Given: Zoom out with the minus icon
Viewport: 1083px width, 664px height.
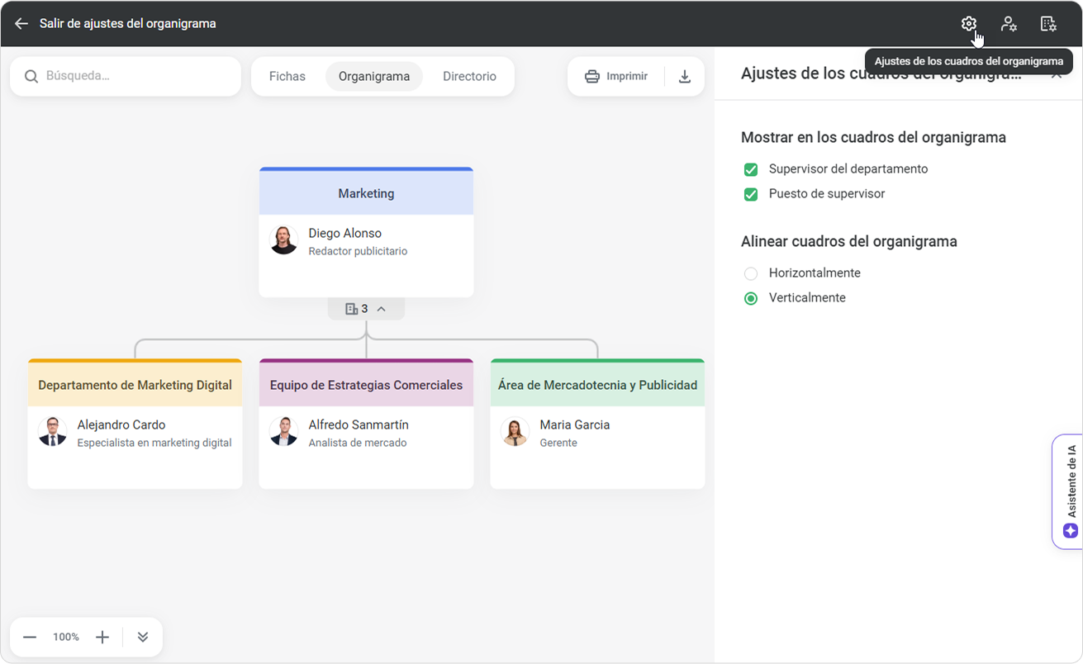Looking at the screenshot, I should [x=30, y=637].
